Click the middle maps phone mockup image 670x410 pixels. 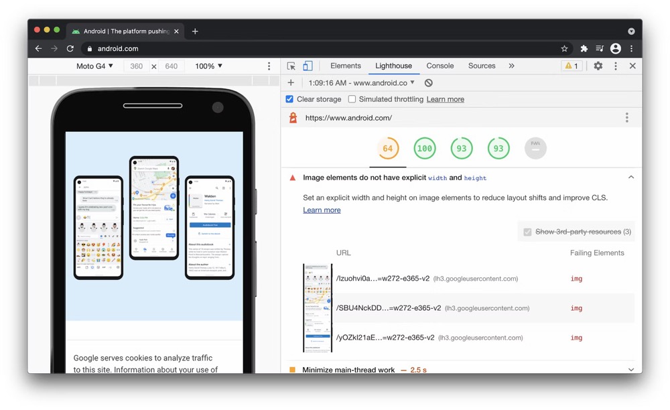[154, 208]
